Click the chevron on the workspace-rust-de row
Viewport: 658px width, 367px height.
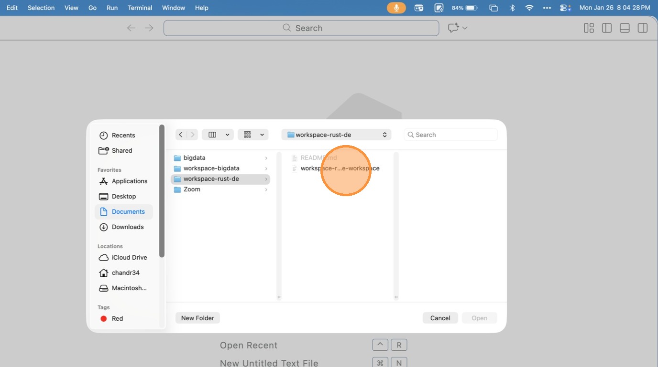click(266, 179)
